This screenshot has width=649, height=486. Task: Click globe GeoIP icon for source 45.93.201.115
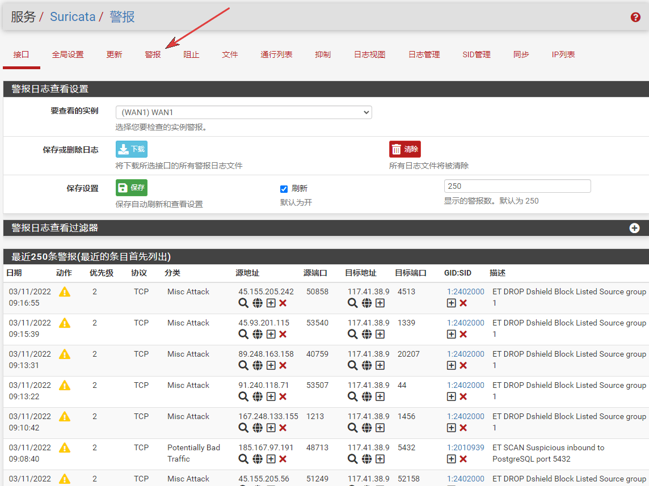pyautogui.click(x=258, y=335)
